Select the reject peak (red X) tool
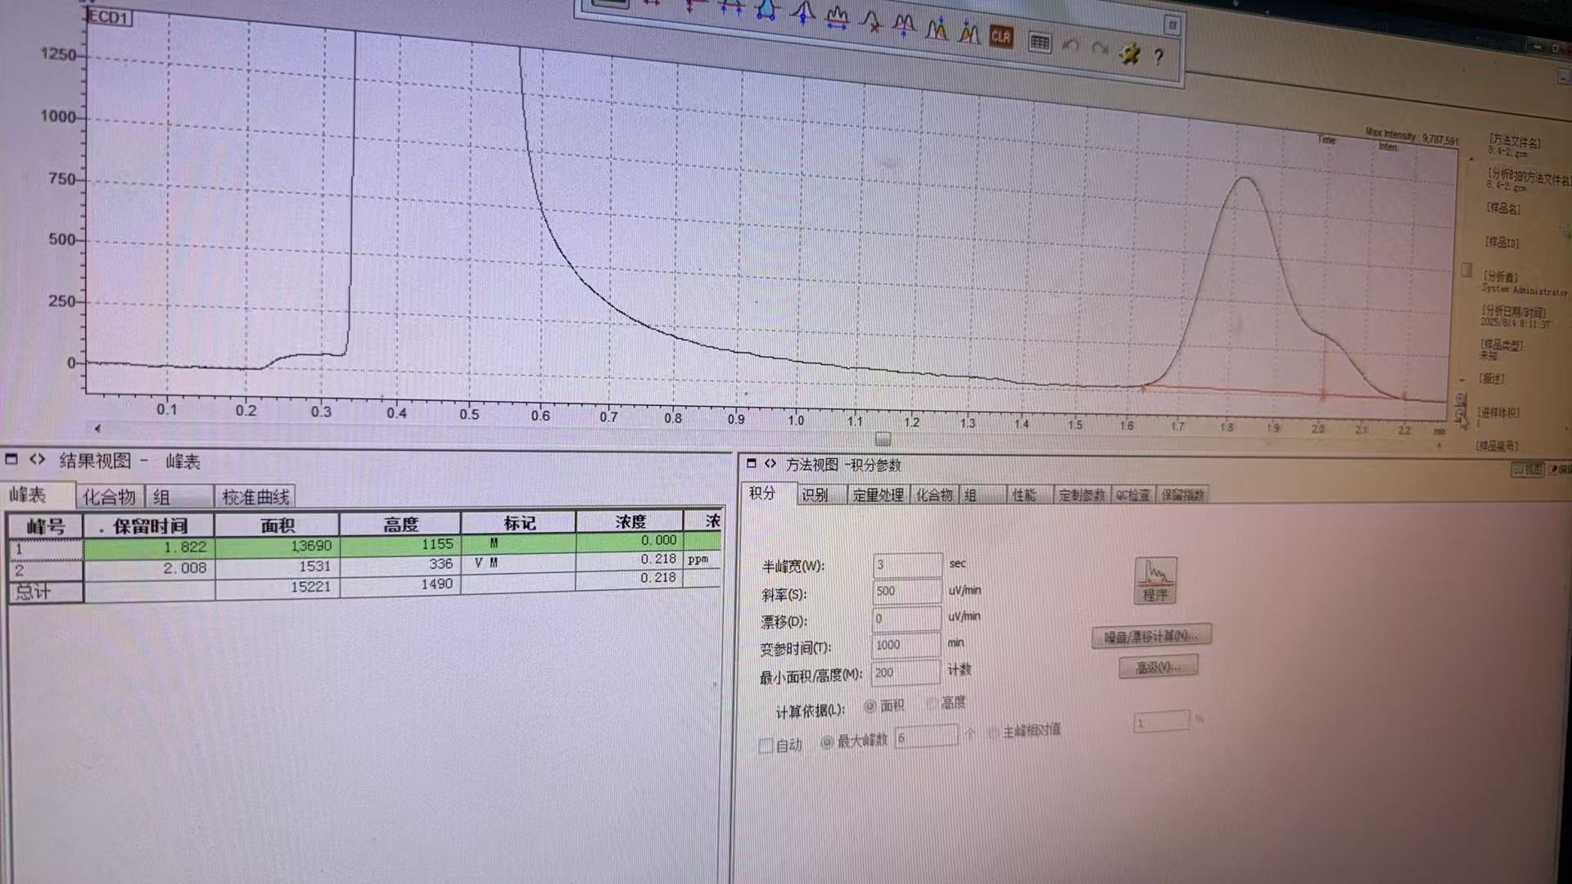This screenshot has height=884, width=1572. pyautogui.click(x=873, y=23)
